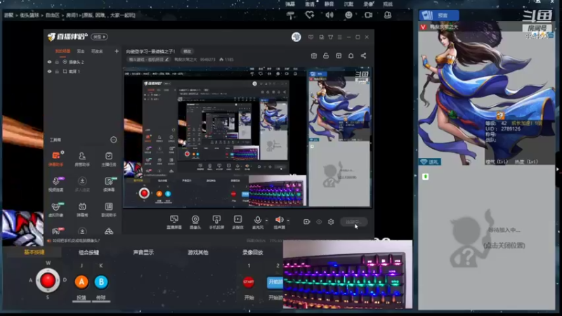The width and height of the screenshot is (562, 316).
Task: Click the blue B button in the key settings
Action: (x=101, y=282)
